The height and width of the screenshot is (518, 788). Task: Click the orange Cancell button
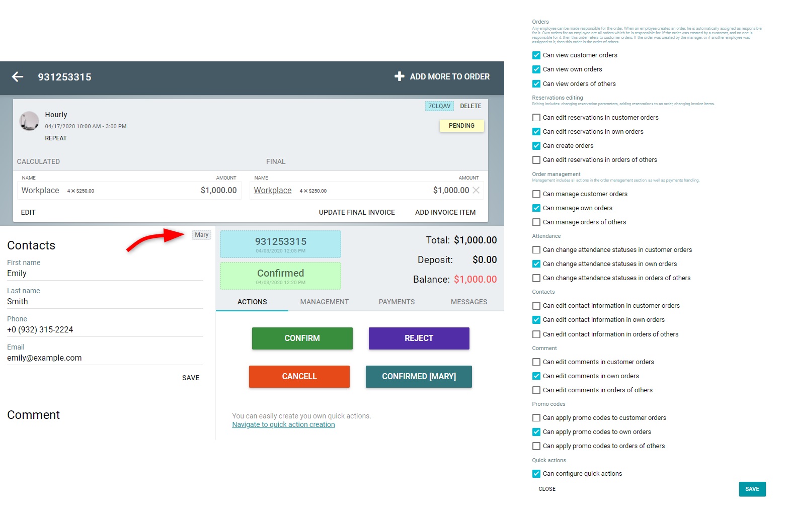(x=299, y=377)
